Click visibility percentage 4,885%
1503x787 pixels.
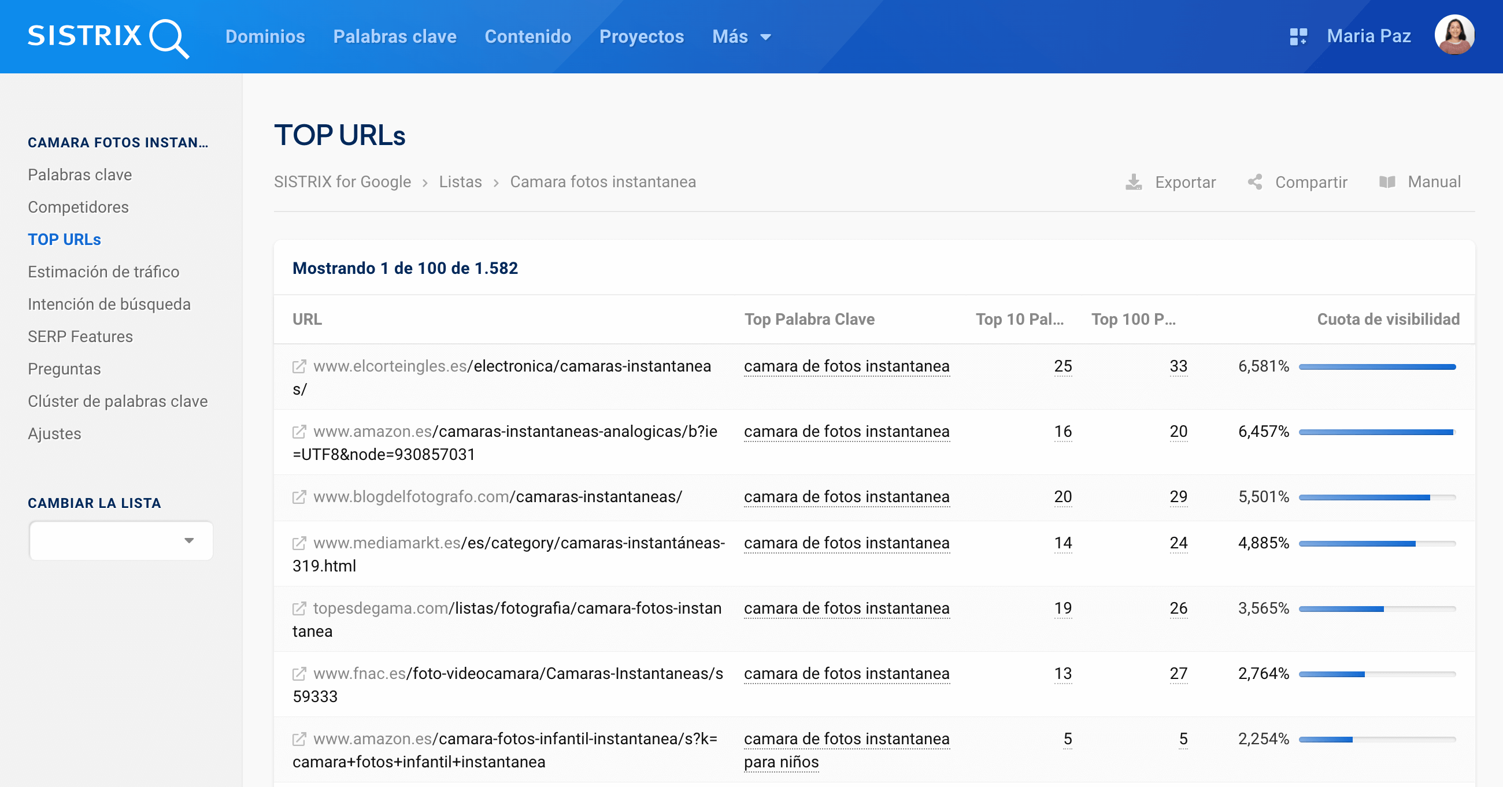pos(1263,543)
